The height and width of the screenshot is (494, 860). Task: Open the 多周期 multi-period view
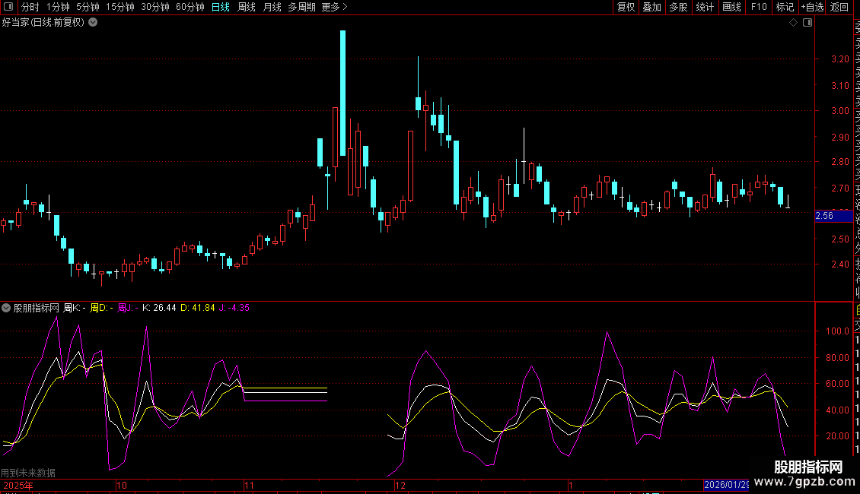(301, 7)
